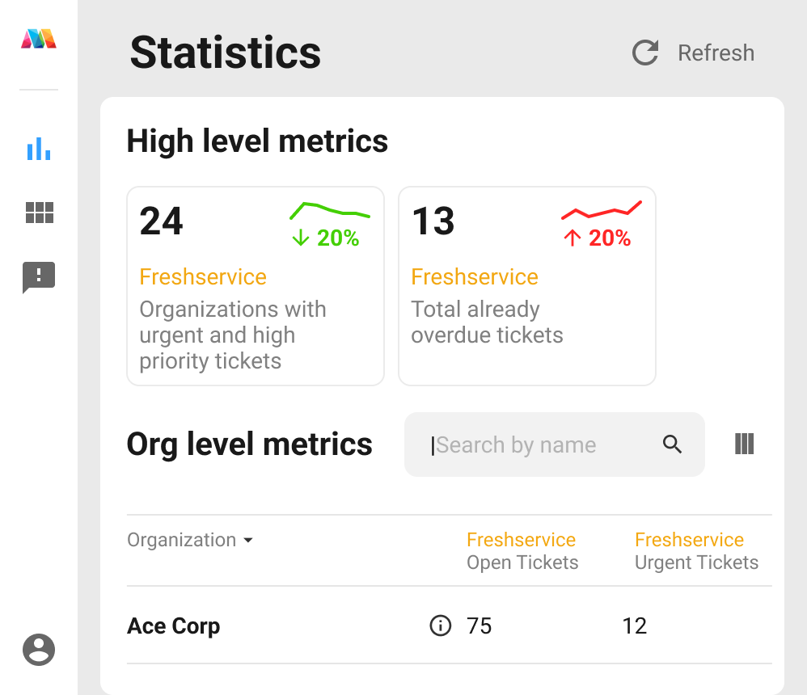The image size is (807, 695).
Task: Select the Ace Corp organization row
Action: (174, 625)
